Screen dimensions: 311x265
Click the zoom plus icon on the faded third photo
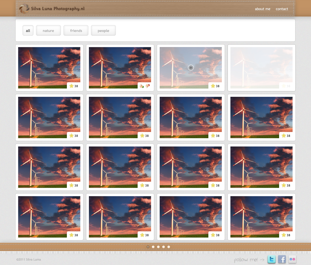191,68
